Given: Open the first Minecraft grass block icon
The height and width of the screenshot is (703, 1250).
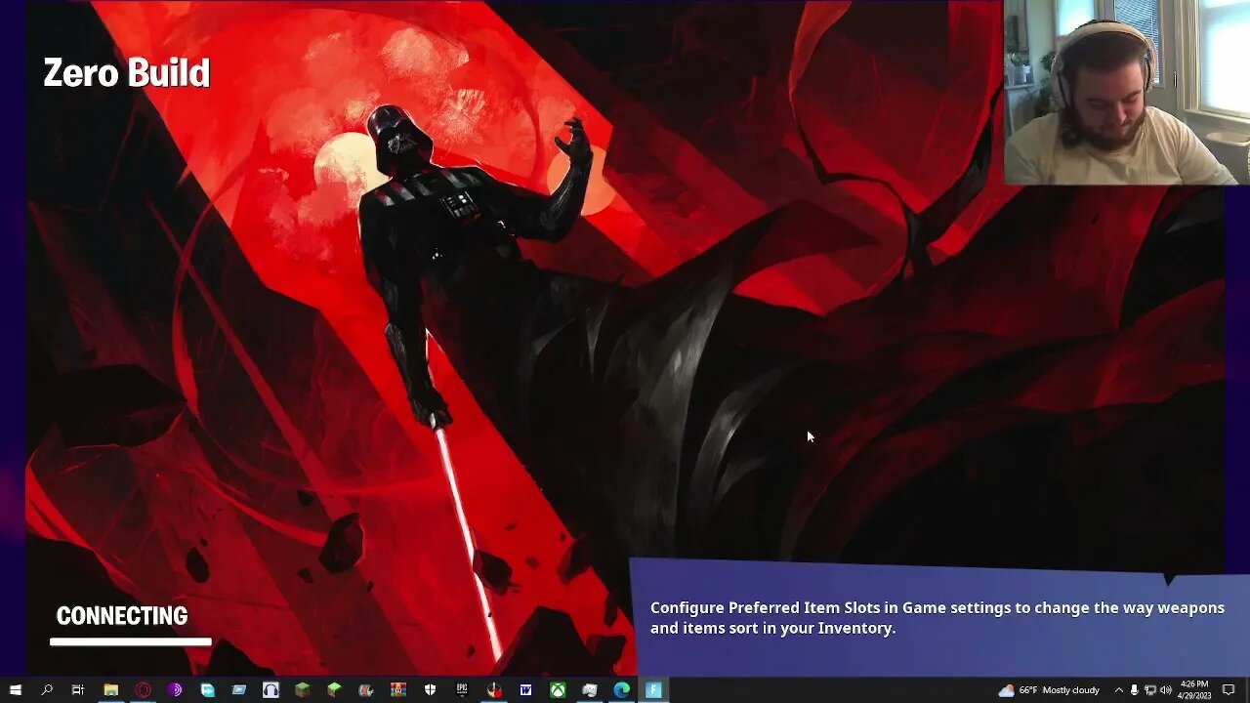Looking at the screenshot, I should 303,690.
